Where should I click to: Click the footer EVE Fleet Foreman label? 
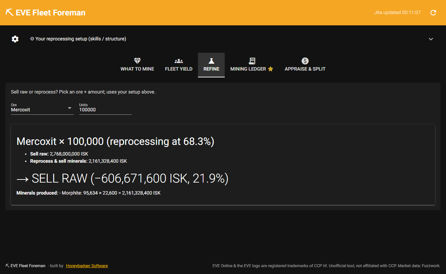click(25, 266)
